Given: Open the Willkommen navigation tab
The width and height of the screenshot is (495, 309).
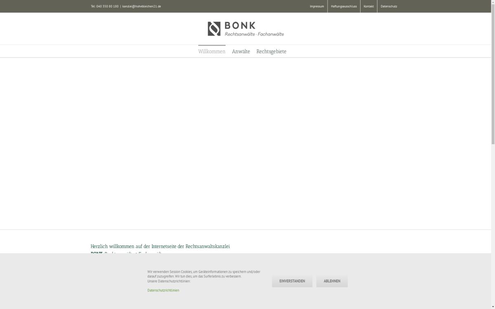Looking at the screenshot, I should [x=212, y=51].
